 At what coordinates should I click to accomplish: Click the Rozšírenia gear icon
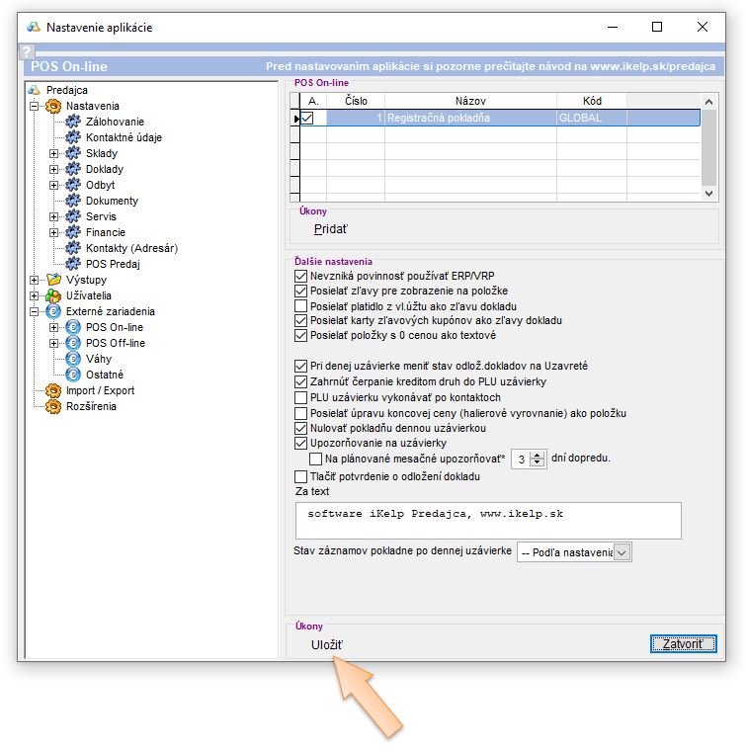pos(53,406)
